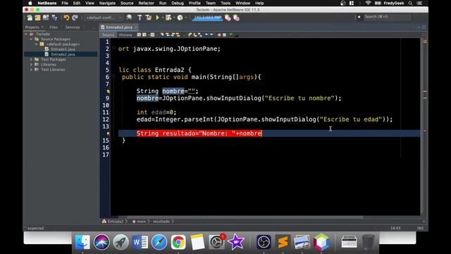451x254 pixels.
Task: Click the resultado breadcrumb
Action: (x=161, y=222)
